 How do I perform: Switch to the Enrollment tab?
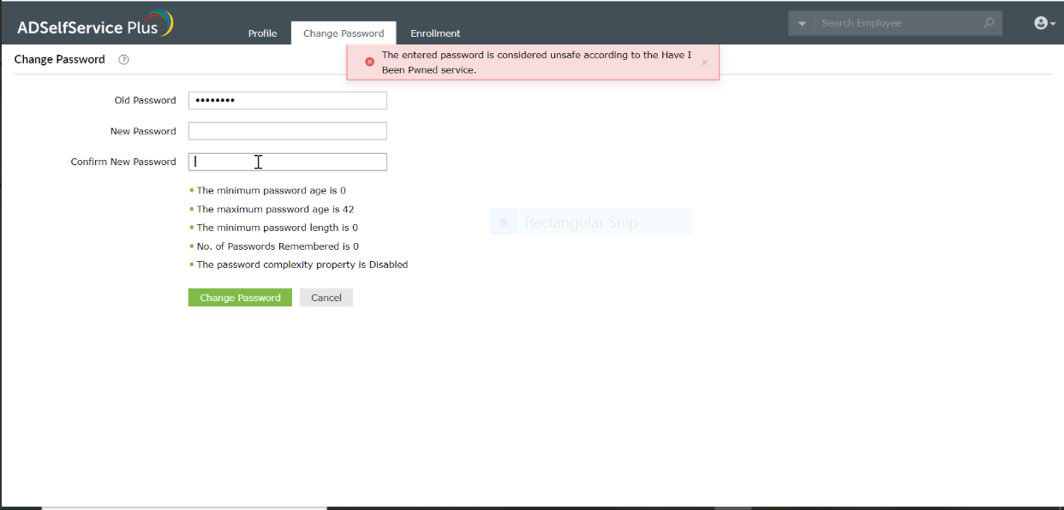coord(435,33)
